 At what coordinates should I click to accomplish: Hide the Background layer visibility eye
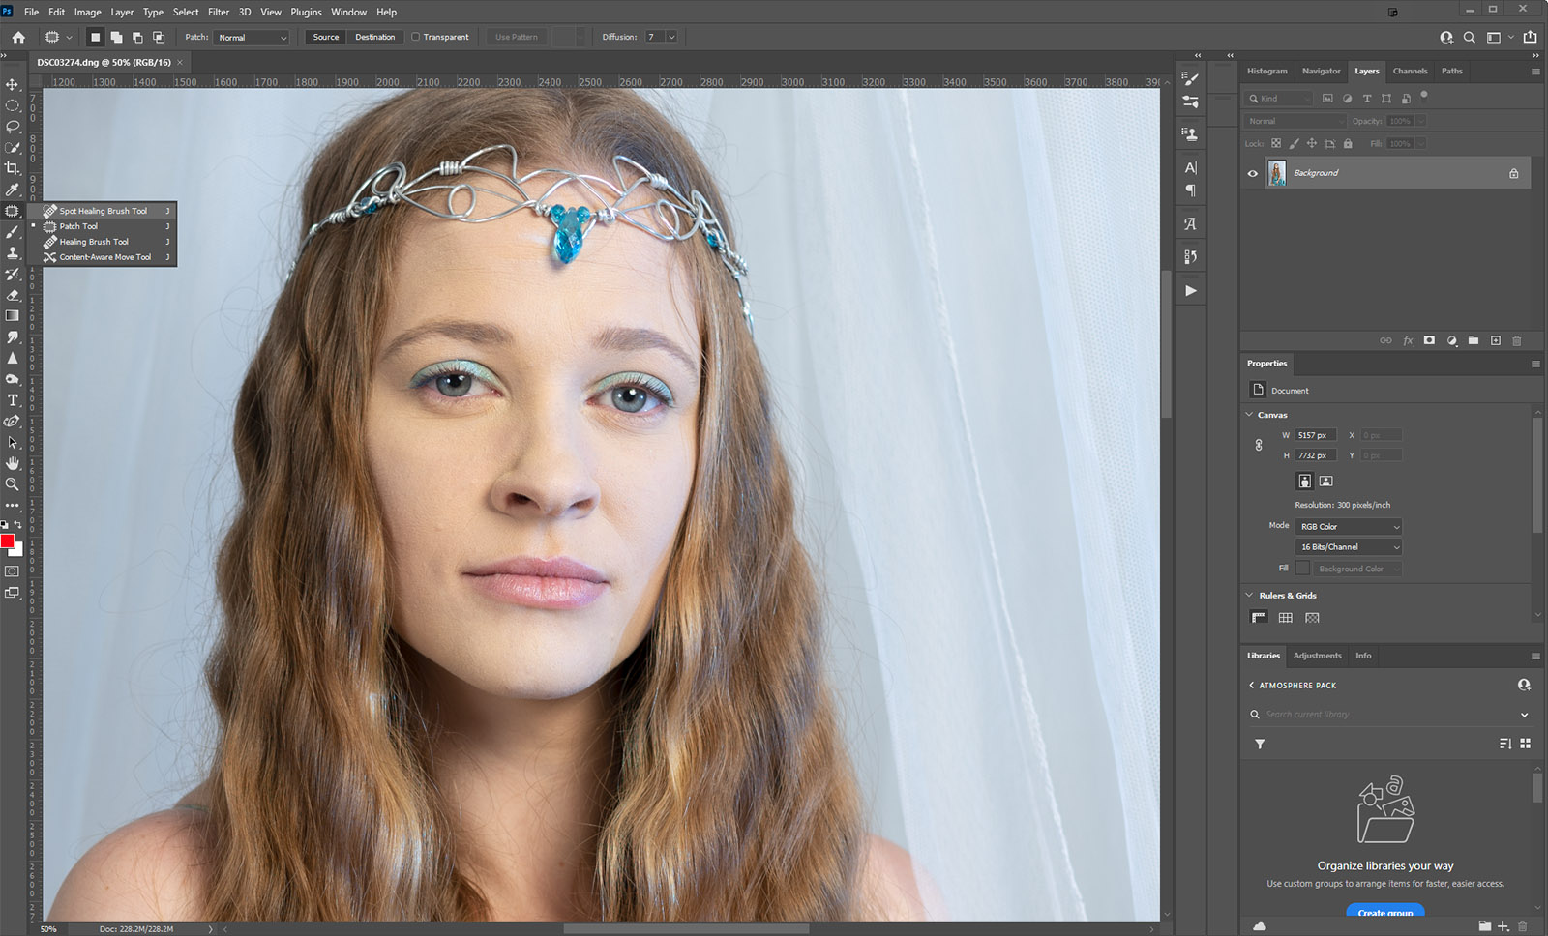pyautogui.click(x=1253, y=173)
